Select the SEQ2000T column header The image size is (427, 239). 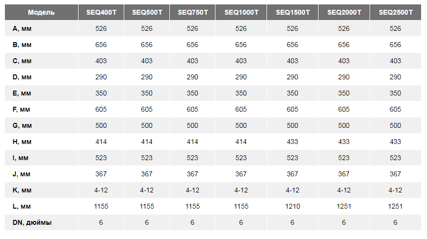344,12
